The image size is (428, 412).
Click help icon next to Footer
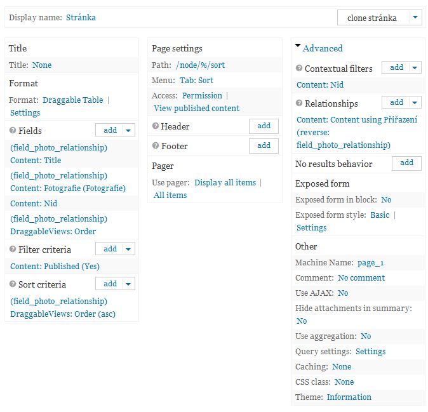pos(156,146)
